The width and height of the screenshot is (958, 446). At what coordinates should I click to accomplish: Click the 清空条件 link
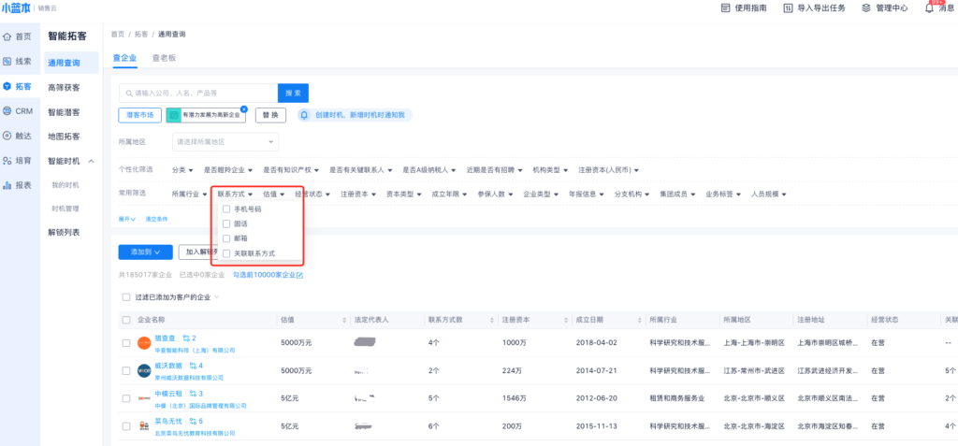pyautogui.click(x=156, y=218)
